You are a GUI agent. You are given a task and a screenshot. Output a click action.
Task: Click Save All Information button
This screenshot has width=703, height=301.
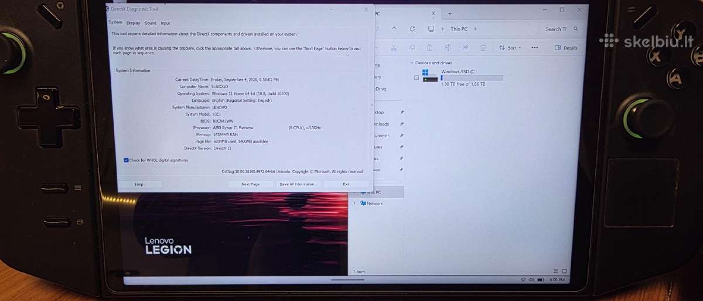tap(298, 184)
